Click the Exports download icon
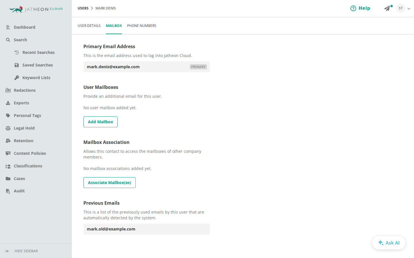 click(8, 103)
